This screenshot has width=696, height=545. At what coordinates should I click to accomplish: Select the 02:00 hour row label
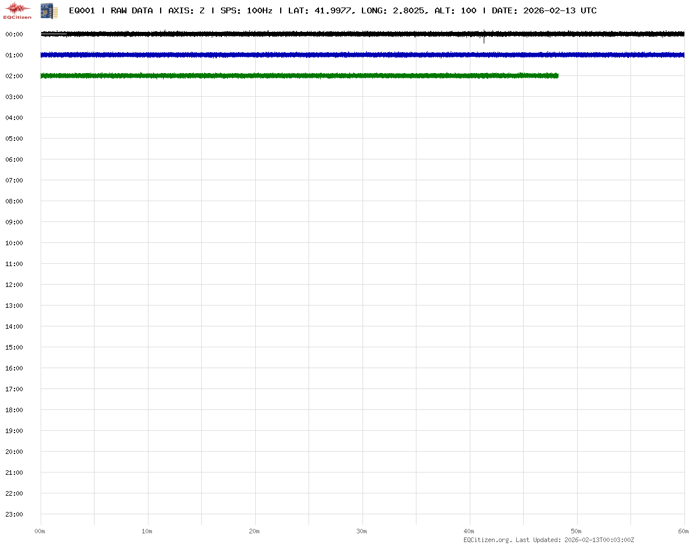(14, 76)
